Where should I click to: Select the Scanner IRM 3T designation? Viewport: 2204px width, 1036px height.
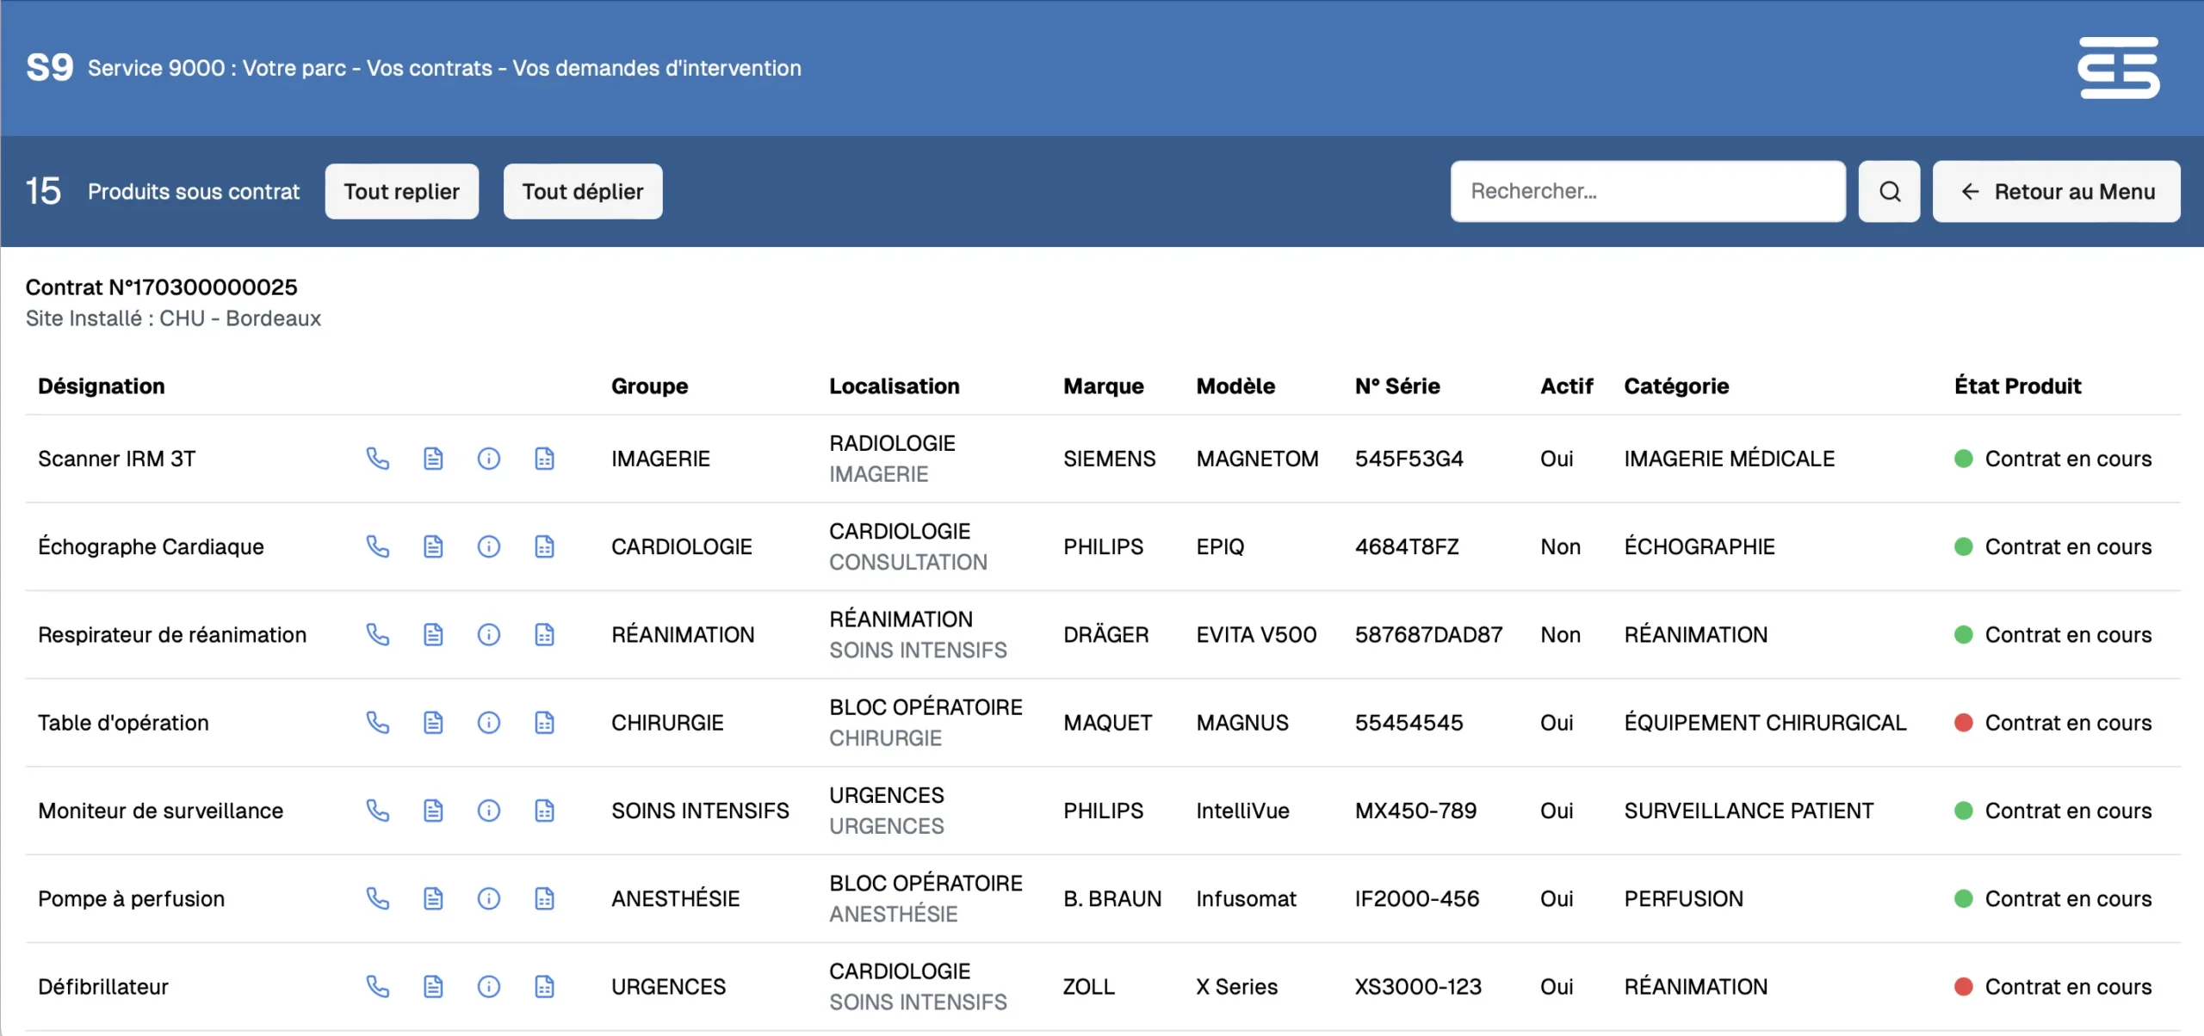click(x=117, y=459)
